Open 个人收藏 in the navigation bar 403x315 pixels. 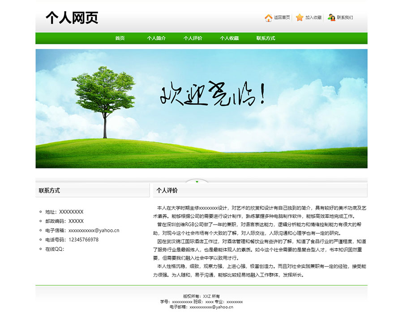point(229,39)
